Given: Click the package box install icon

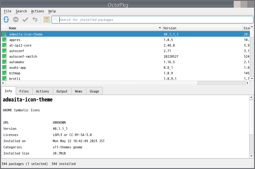Looking at the screenshot, I should coord(47,19).
